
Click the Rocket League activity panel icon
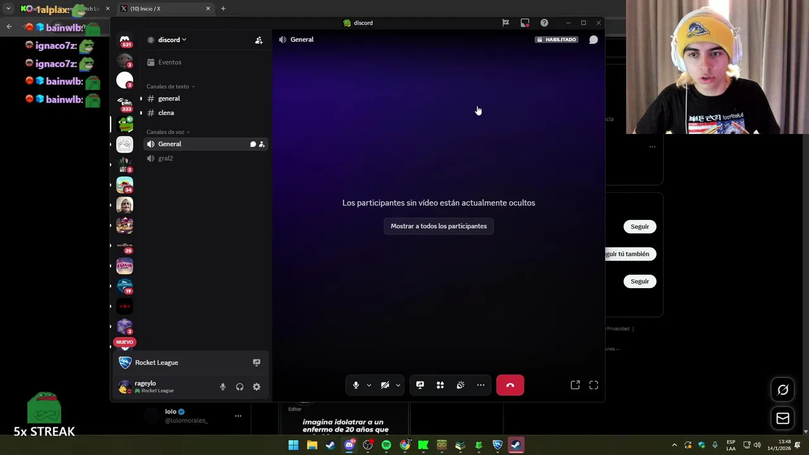coord(257,363)
